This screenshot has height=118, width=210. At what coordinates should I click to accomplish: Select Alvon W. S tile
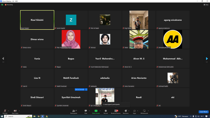[x=139, y=59]
